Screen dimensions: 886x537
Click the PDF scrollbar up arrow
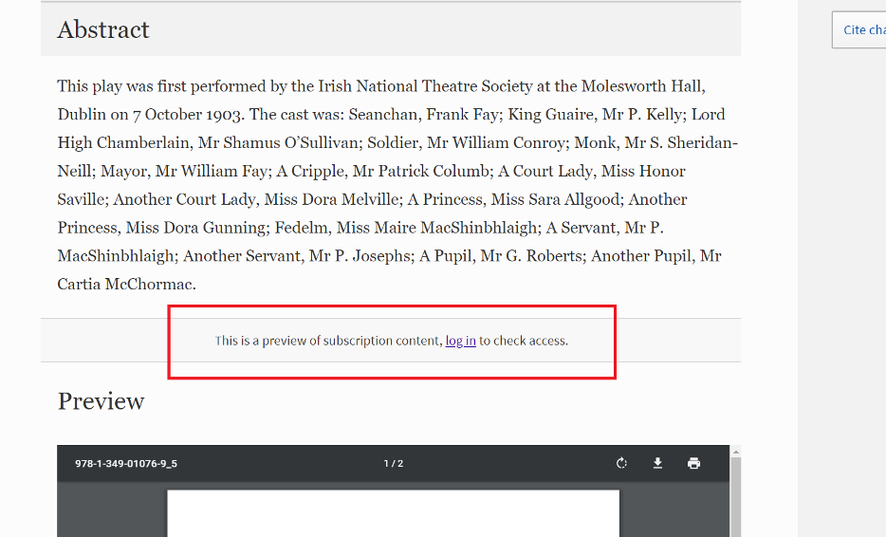pos(736,451)
